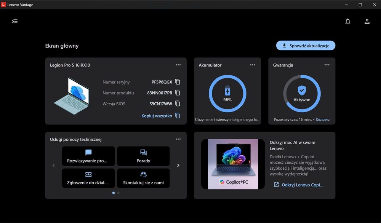This screenshot has width=381, height=223.
Task: Click Pozostały czas: 16 mies. text
Action: click(x=293, y=119)
